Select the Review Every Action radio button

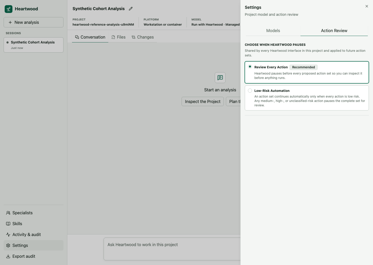pyautogui.click(x=250, y=67)
